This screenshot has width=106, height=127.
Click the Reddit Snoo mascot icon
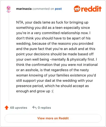77,9
